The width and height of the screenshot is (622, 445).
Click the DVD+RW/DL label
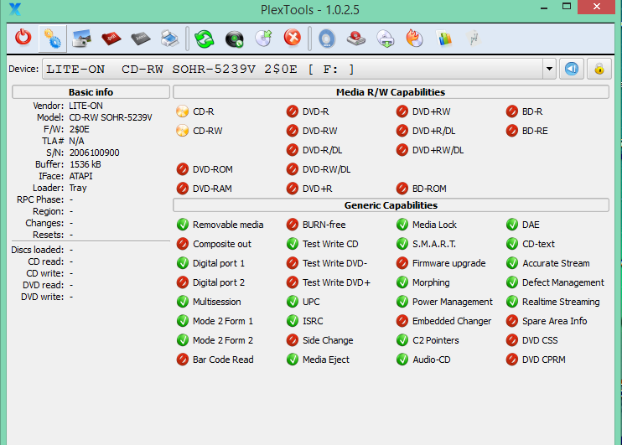[438, 150]
